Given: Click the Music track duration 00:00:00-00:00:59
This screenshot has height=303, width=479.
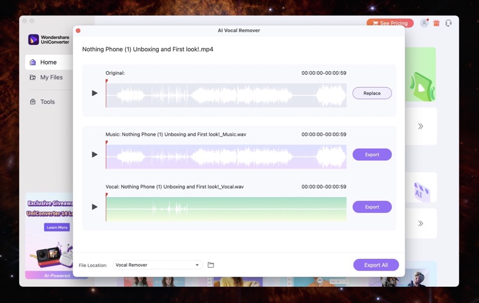Looking at the screenshot, I should tap(324, 134).
